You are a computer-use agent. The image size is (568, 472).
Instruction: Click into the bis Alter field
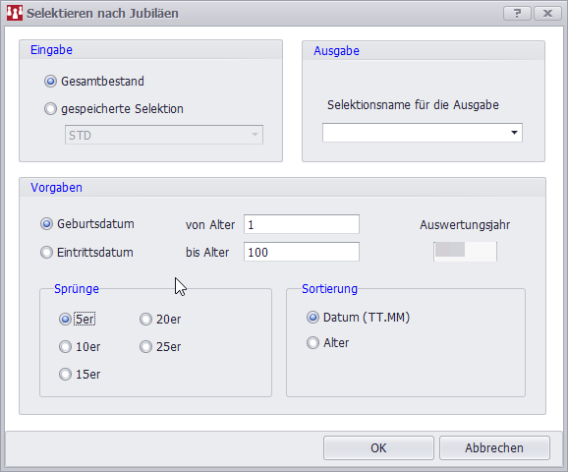pyautogui.click(x=302, y=252)
